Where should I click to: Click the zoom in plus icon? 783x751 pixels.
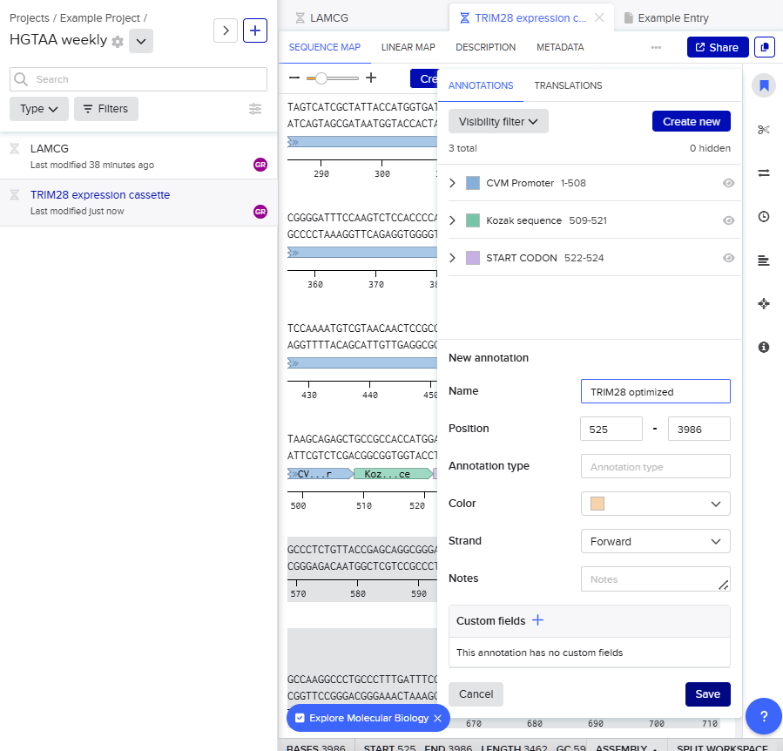[x=371, y=78]
